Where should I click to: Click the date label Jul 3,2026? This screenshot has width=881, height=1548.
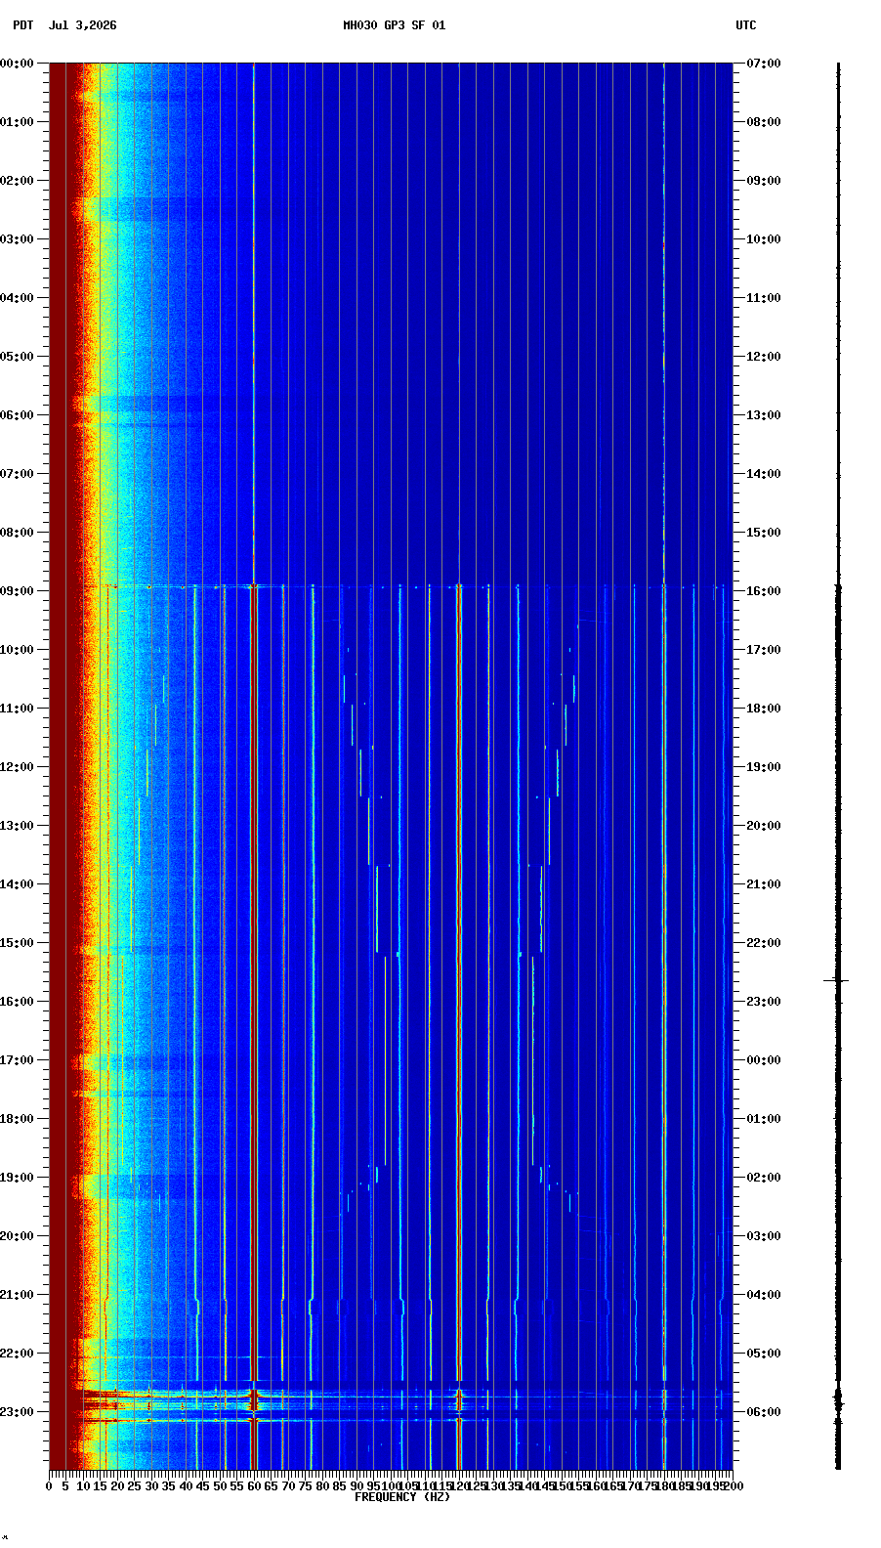[82, 25]
